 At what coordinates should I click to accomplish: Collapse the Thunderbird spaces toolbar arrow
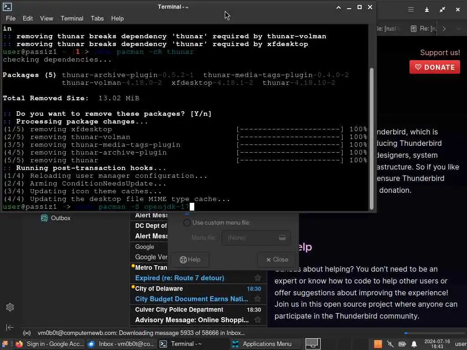click(x=10, y=327)
